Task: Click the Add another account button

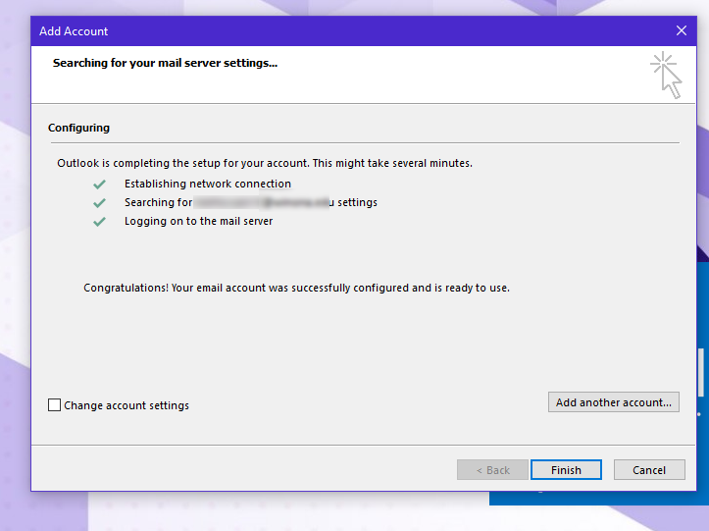Action: point(613,402)
